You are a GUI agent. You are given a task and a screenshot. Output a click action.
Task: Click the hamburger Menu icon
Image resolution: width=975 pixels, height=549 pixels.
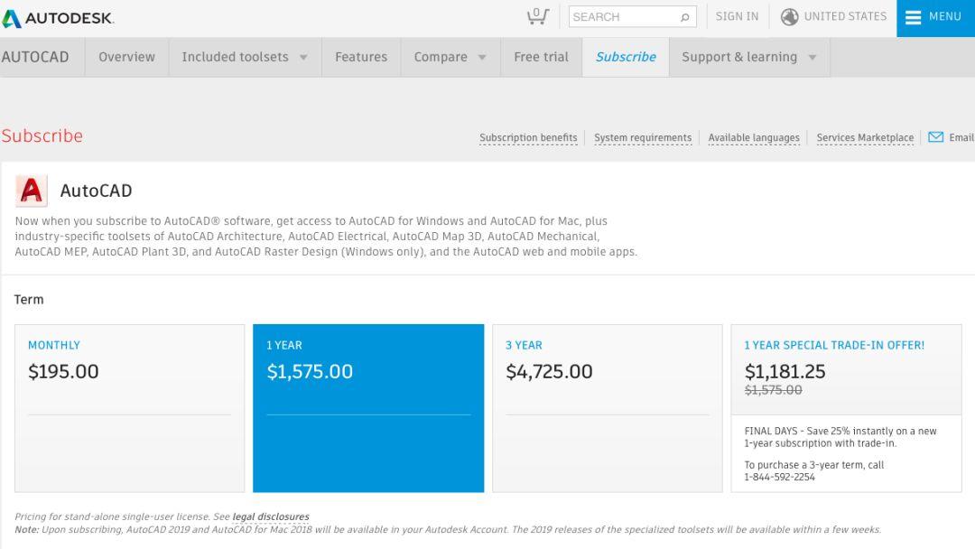(913, 17)
